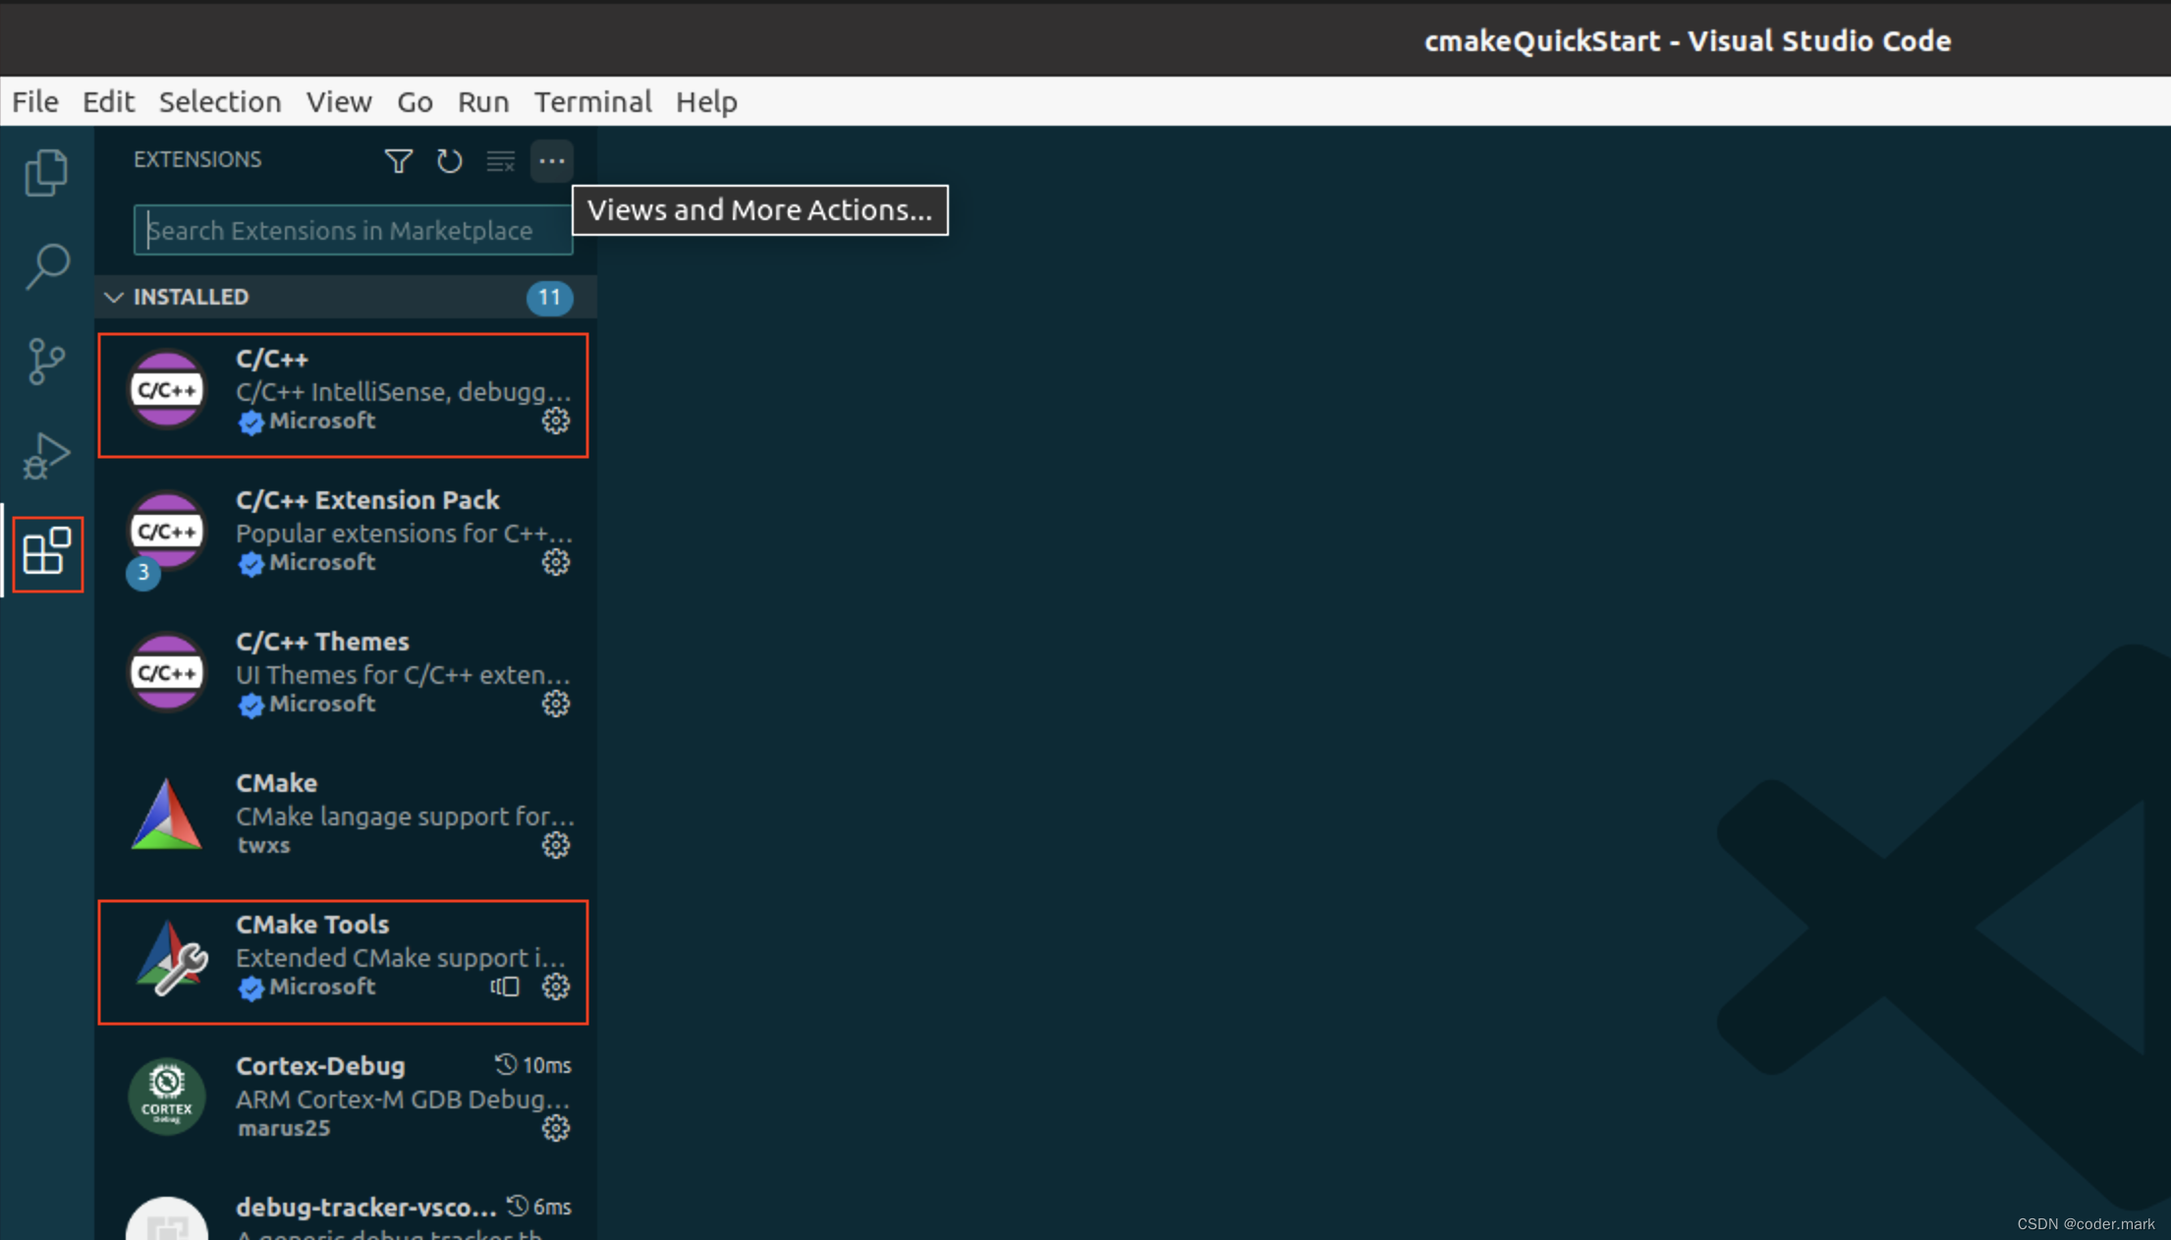Open the Search view in activity bar
This screenshot has height=1240, width=2171.
coord(46,266)
